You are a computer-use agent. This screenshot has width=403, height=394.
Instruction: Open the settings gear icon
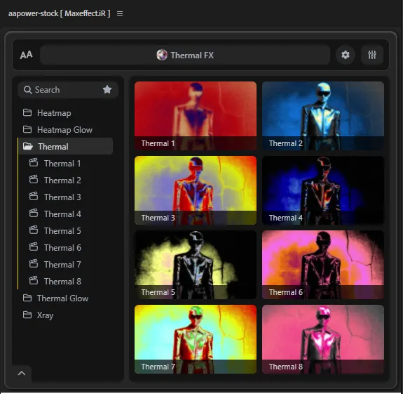[x=345, y=55]
